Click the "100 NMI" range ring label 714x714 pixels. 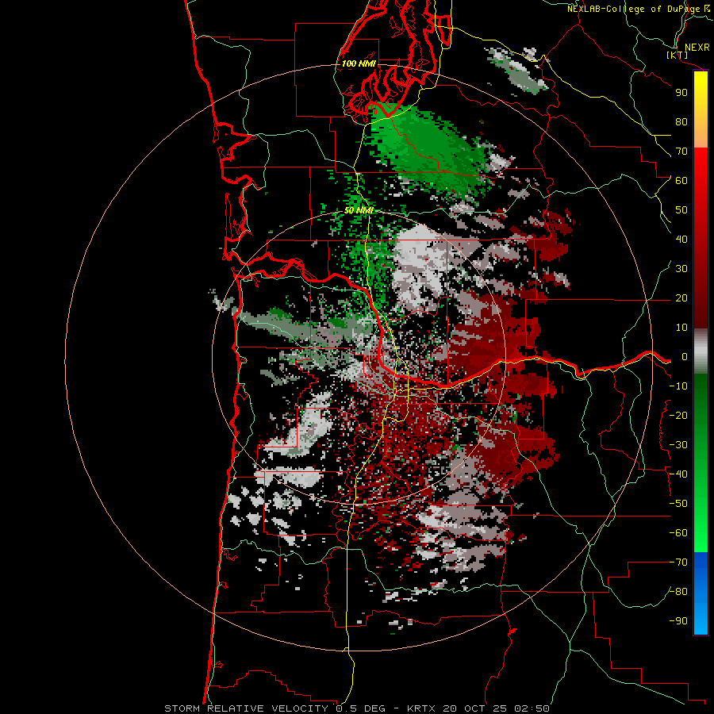point(359,63)
